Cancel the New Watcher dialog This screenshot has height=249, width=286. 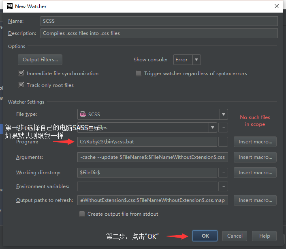click(235, 236)
